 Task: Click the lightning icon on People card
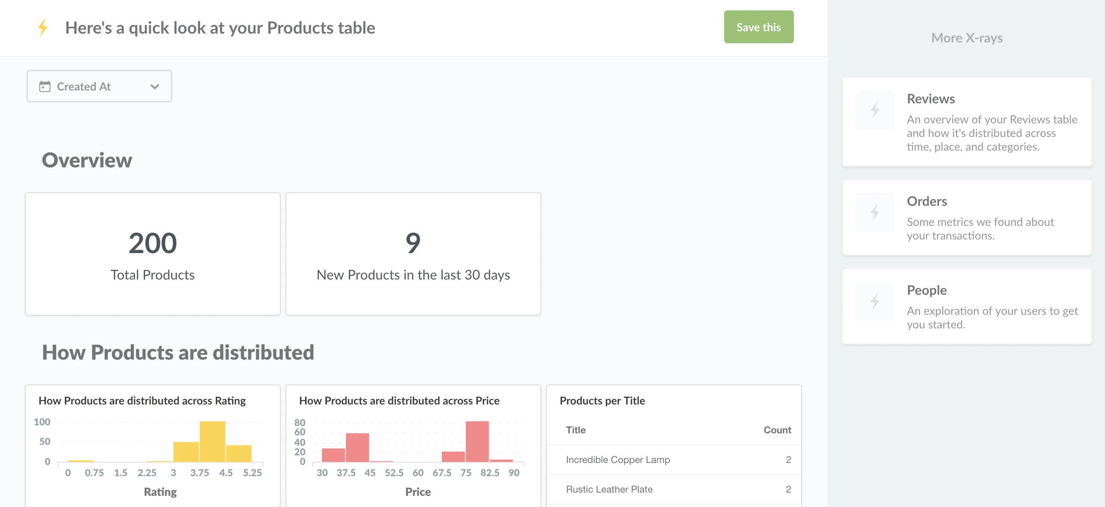coord(874,301)
